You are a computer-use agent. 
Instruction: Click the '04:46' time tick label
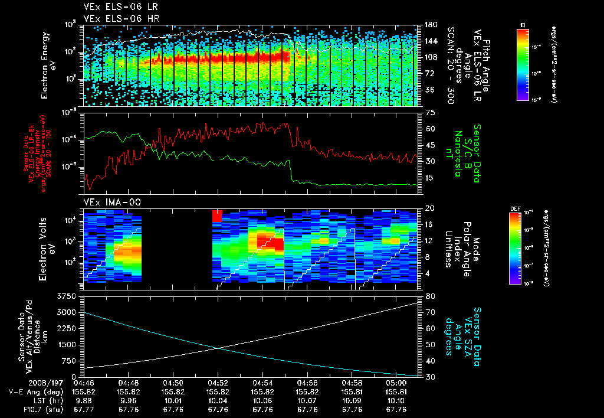(84, 383)
